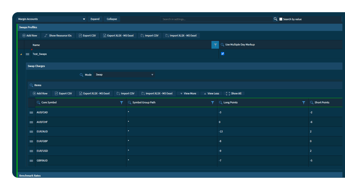Uncheck Use Multiple Day Markup for Test_Swaps

point(223,53)
